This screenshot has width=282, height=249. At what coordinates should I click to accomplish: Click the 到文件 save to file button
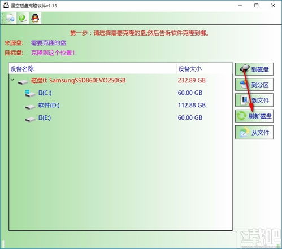pos(254,101)
